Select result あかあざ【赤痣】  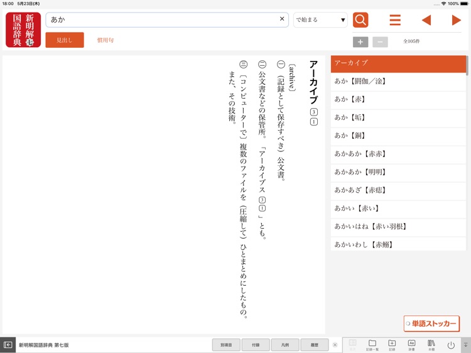coord(398,190)
